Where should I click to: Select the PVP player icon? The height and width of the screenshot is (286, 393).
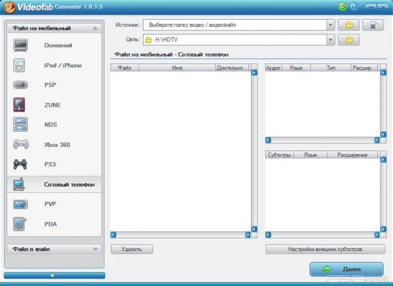coord(20,204)
